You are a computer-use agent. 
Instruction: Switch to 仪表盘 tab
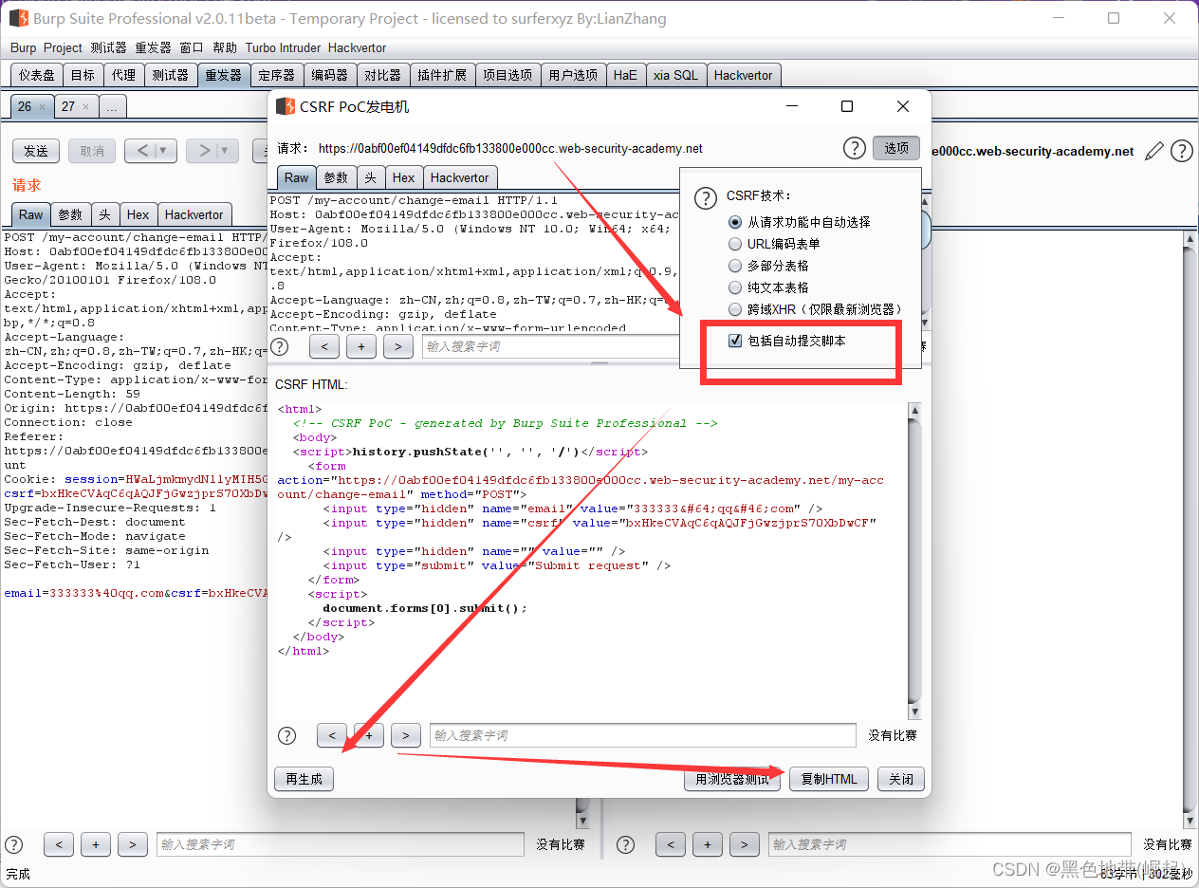tap(37, 75)
